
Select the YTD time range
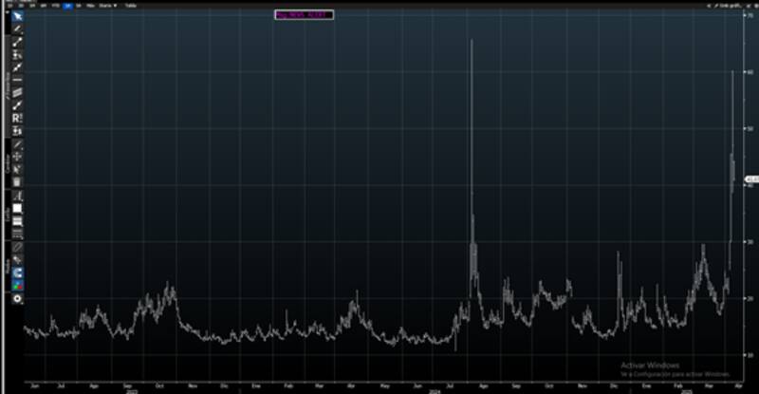pos(54,4)
